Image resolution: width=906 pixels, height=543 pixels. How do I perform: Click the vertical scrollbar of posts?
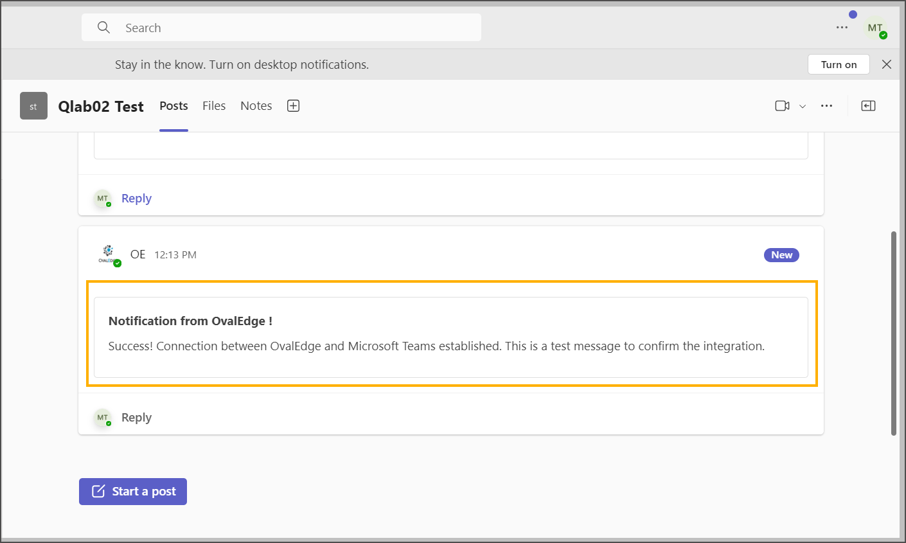(x=894, y=333)
